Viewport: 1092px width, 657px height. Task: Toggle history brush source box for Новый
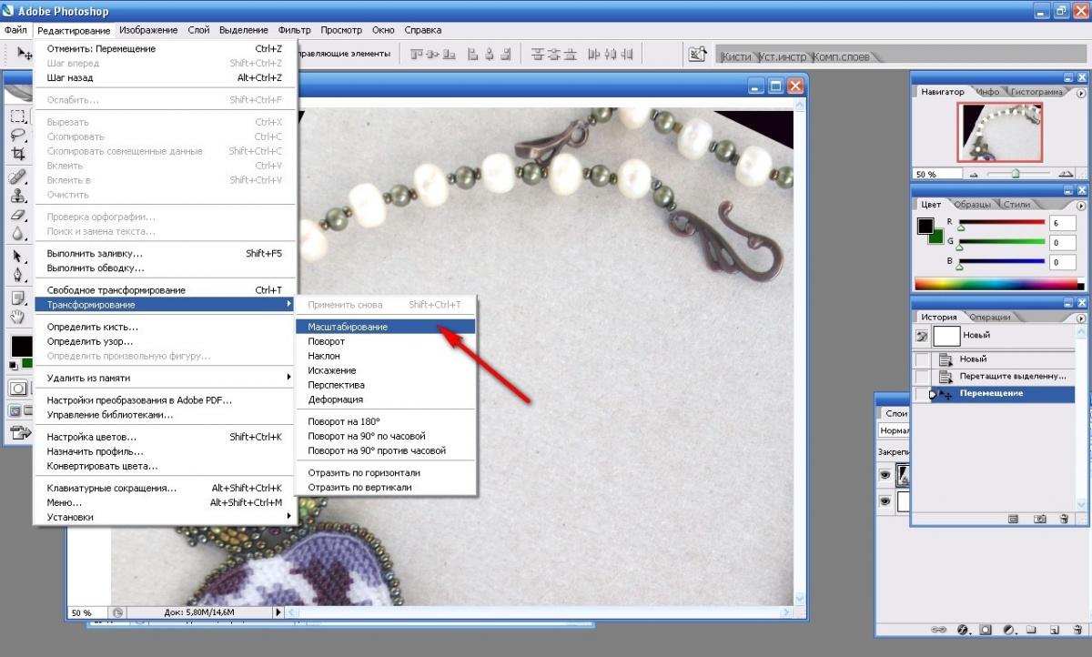point(922,359)
